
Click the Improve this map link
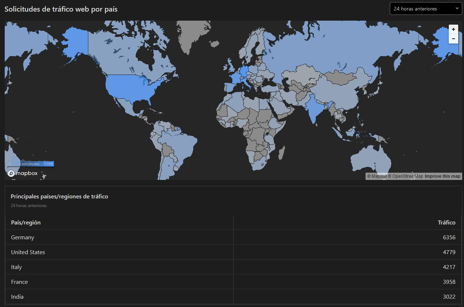coord(442,176)
